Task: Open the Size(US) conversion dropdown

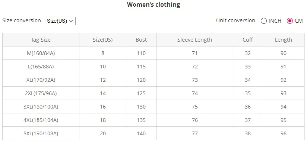Action: tap(60, 21)
